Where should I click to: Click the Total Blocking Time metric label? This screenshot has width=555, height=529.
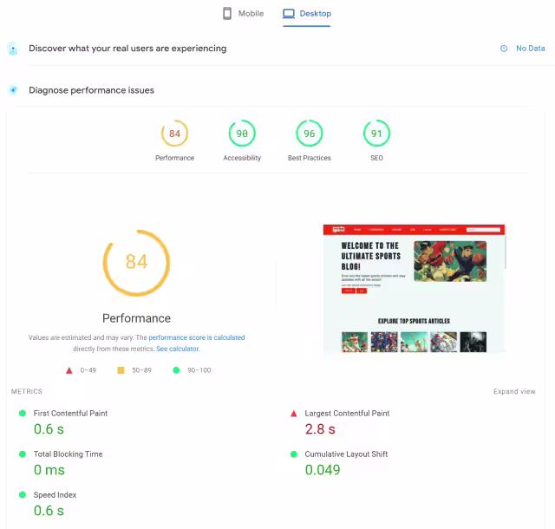point(68,454)
